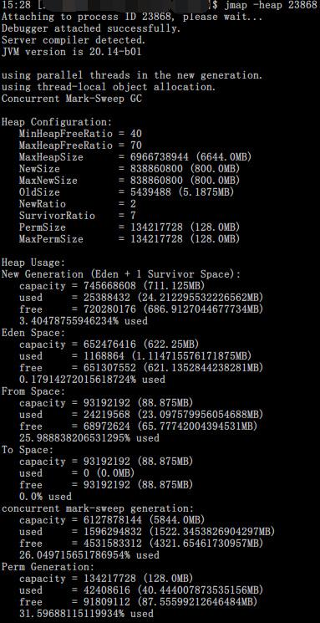
Task: Click the Heap Configuration heading
Action: click(x=57, y=122)
